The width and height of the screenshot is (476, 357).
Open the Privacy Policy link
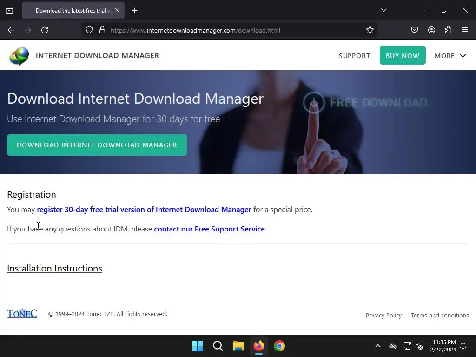click(383, 316)
